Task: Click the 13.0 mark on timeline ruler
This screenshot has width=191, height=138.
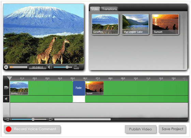Action: [174, 78]
